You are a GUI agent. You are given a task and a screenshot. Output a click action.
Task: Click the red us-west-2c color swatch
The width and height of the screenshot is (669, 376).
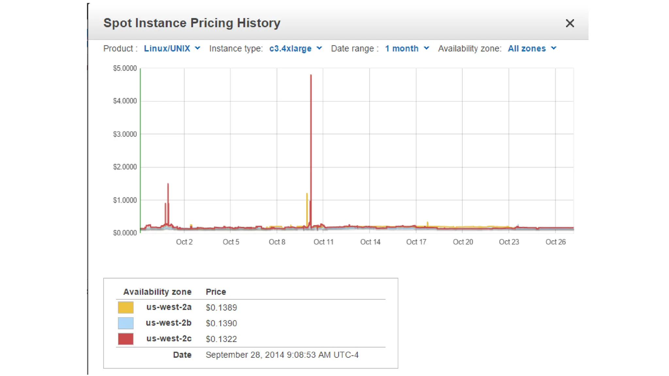coord(126,339)
